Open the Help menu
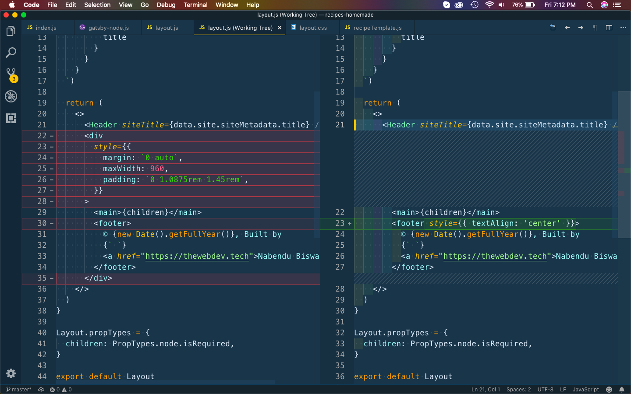631x394 pixels. coord(252,5)
